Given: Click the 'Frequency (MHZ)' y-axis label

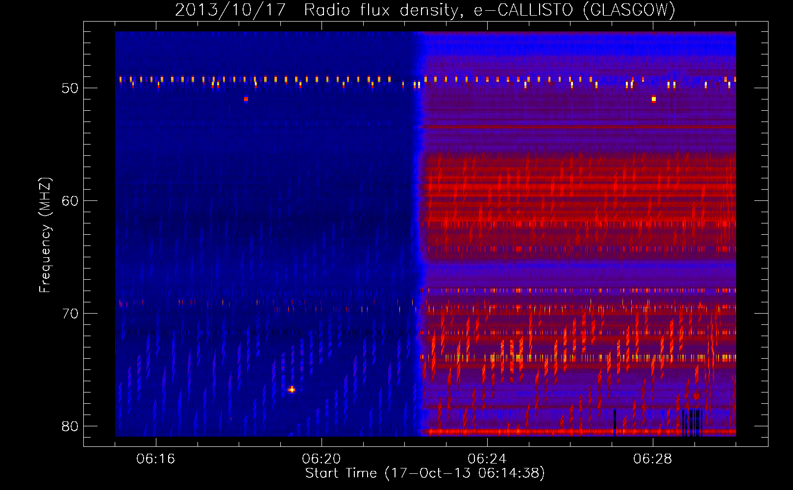Looking at the screenshot, I should pyautogui.click(x=45, y=235).
